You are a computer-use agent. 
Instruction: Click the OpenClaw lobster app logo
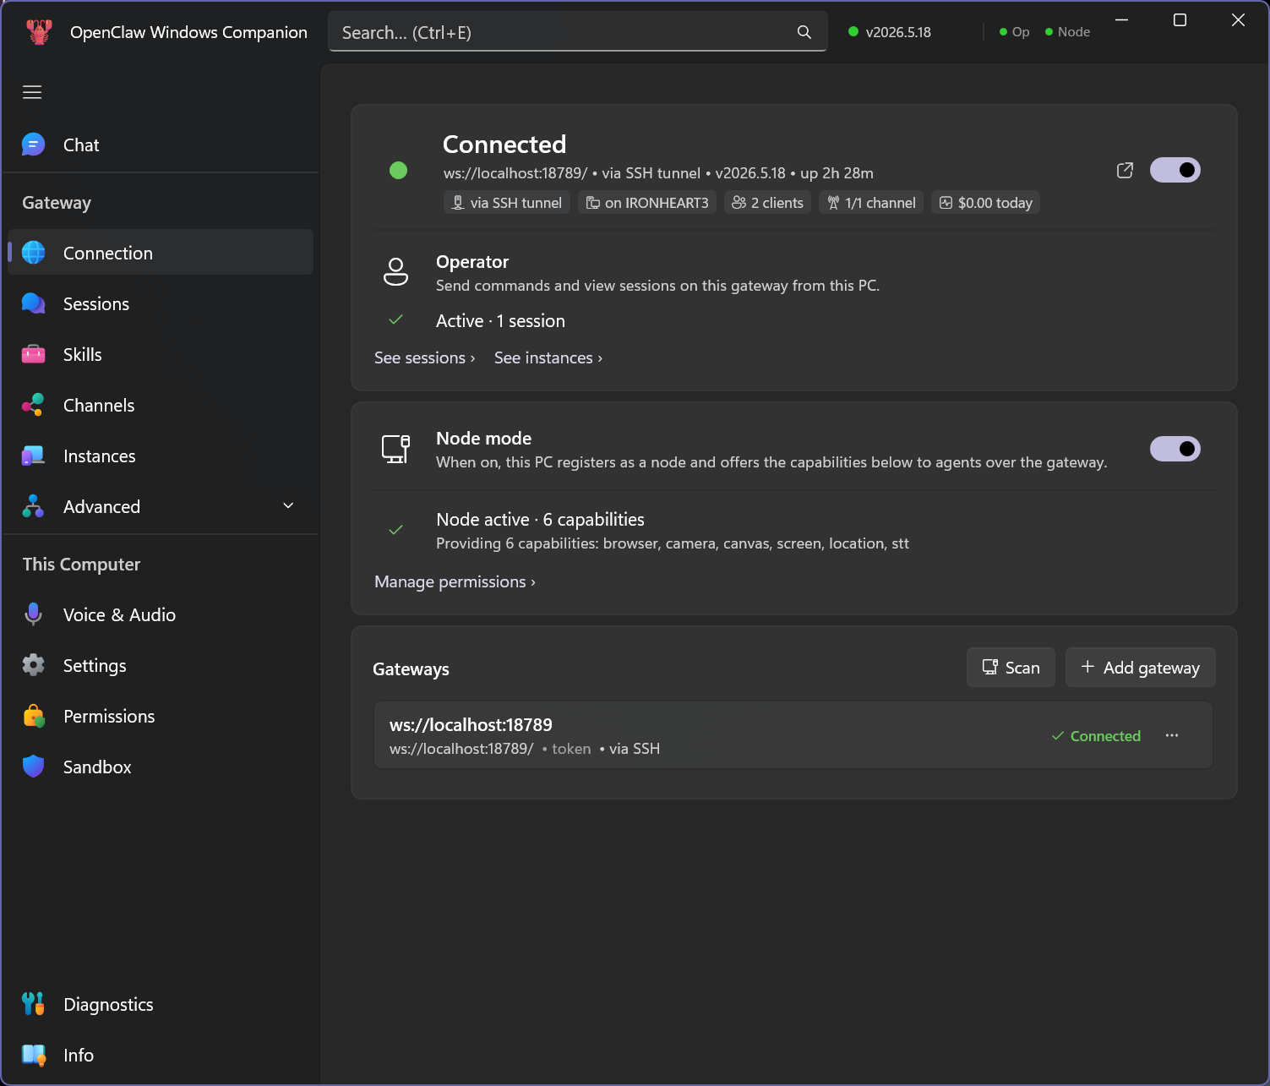tap(39, 32)
